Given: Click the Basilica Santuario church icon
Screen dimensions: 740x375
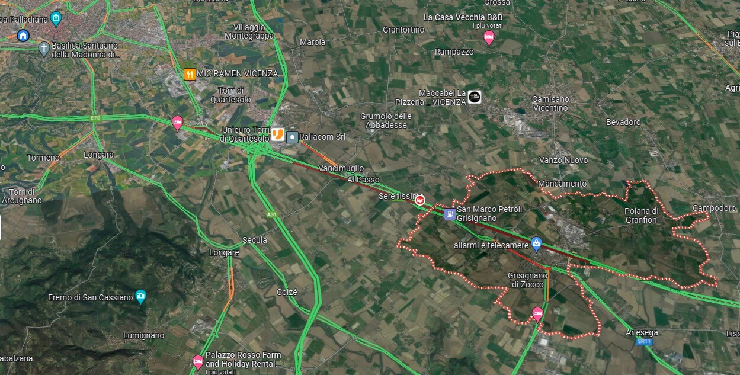Looking at the screenshot, I should click(44, 48).
